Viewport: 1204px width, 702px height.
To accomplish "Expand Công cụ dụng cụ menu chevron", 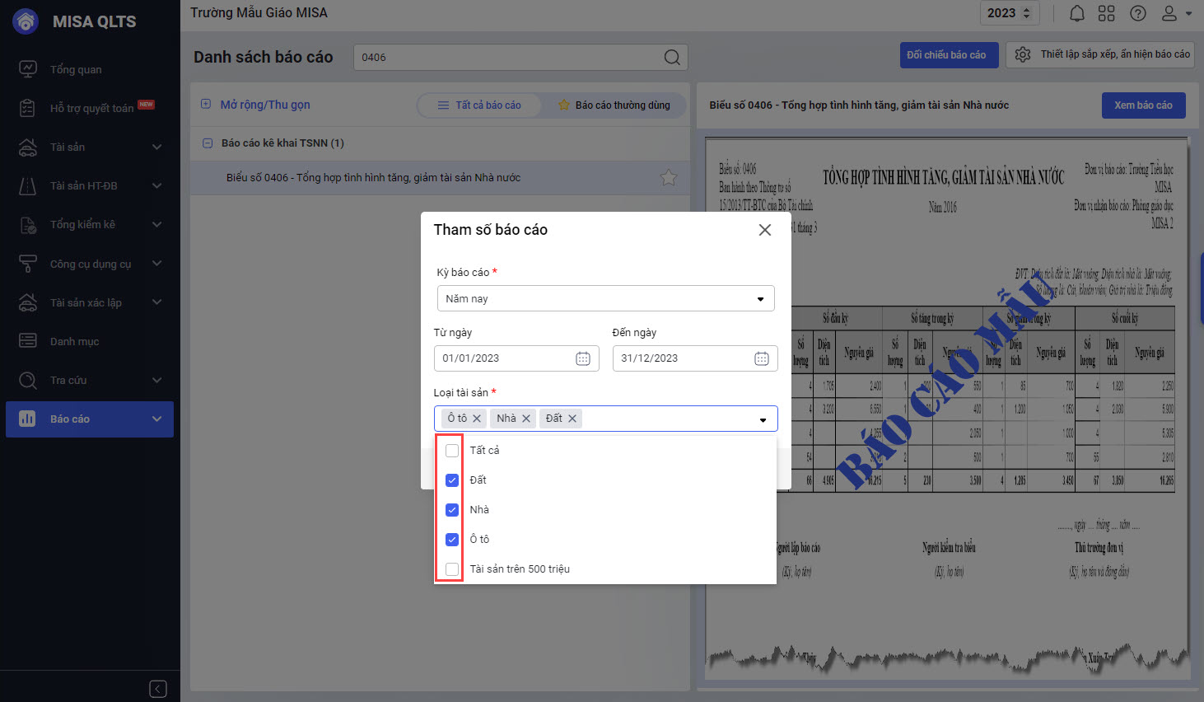I will [x=156, y=264].
